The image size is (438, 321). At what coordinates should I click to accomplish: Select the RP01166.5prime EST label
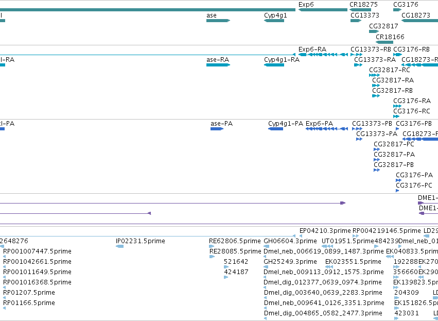coord(29,303)
